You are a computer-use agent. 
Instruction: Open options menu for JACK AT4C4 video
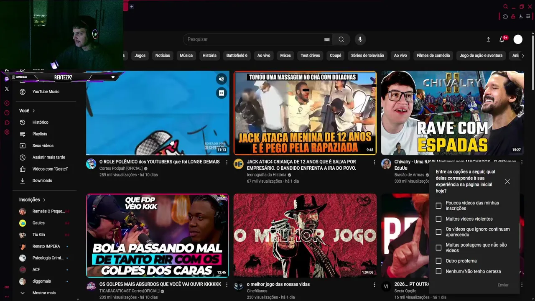374,162
